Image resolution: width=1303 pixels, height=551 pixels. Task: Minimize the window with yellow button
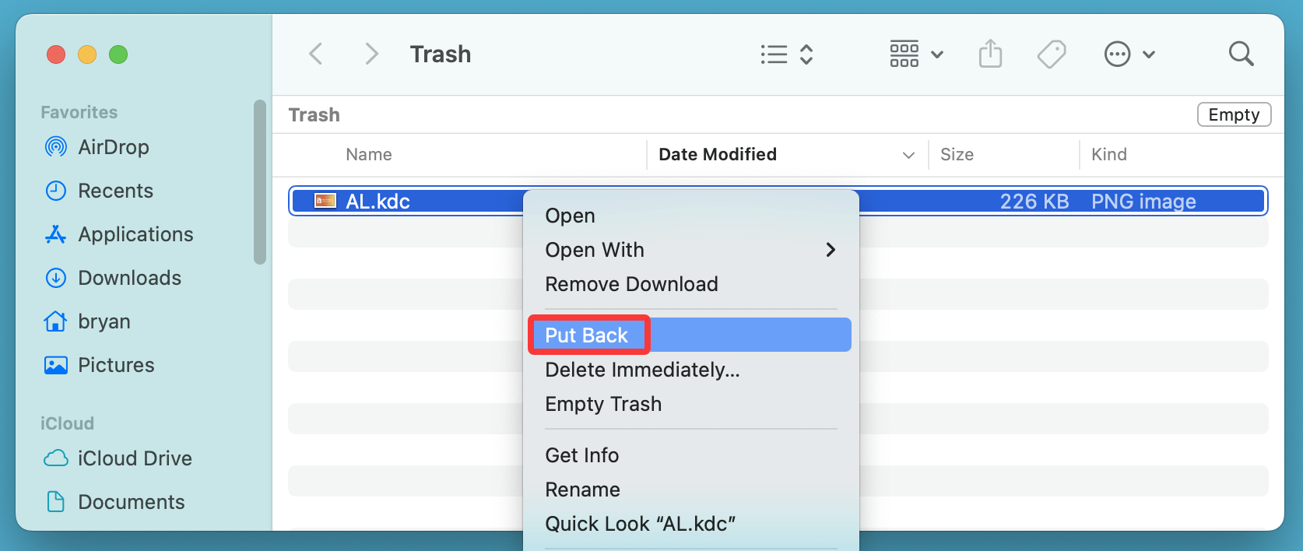pyautogui.click(x=87, y=54)
